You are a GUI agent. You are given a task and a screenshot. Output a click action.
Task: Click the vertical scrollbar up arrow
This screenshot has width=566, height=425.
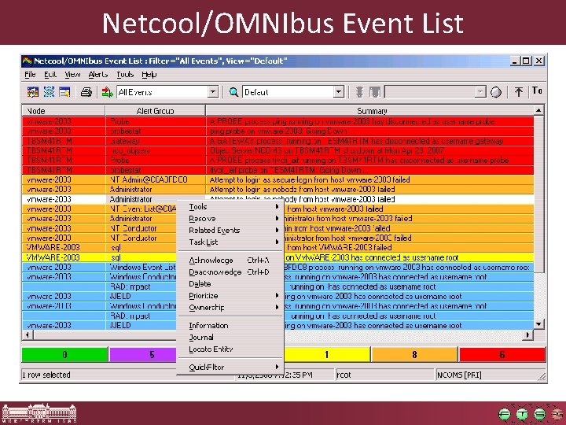coord(538,110)
